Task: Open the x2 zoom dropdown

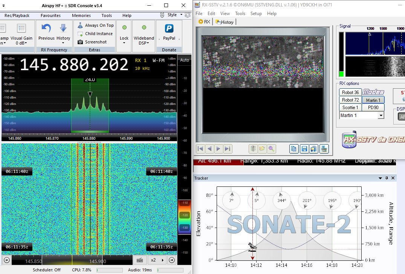Action: tap(157, 260)
